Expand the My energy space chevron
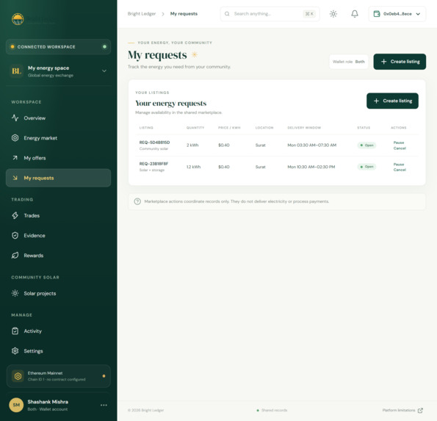This screenshot has width=437, height=421. pyautogui.click(x=104, y=71)
